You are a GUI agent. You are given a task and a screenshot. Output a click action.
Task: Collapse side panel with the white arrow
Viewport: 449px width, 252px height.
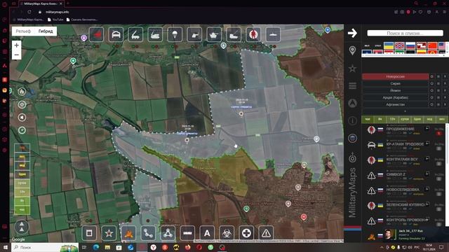coord(352,33)
